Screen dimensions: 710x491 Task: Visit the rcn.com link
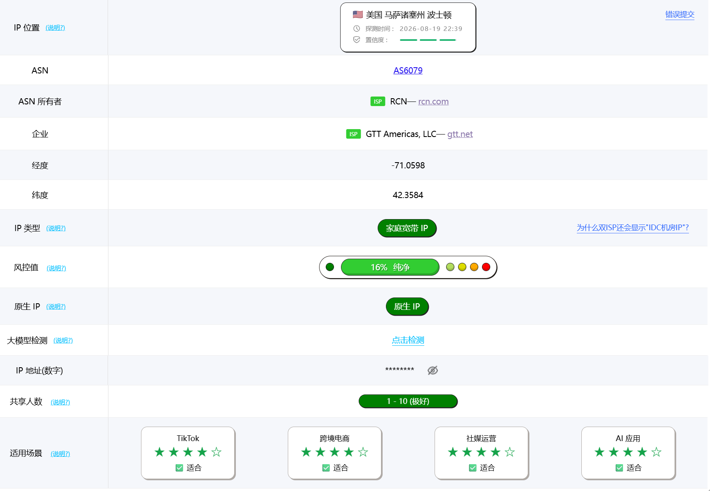click(433, 102)
